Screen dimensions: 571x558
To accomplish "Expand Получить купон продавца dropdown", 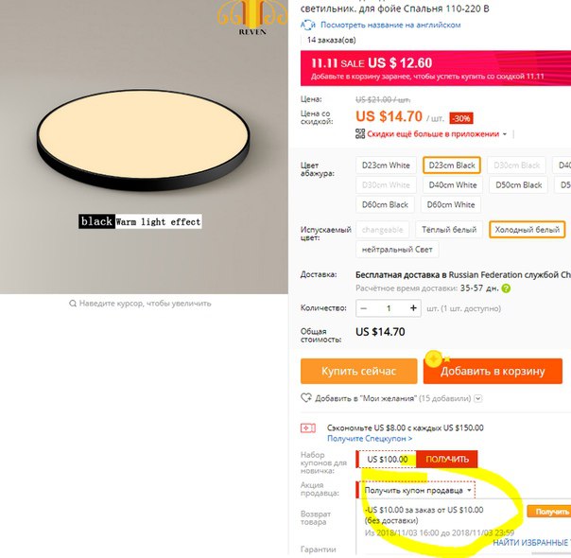I will point(416,490).
